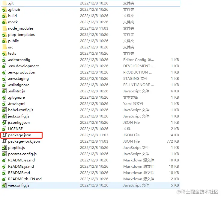The image size is (224, 200).
Task: Select the public folder icon
Action: point(4,41)
